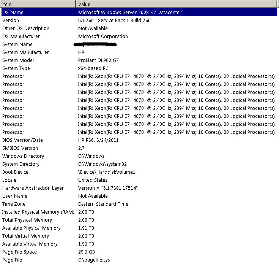This screenshot has width=279, height=268.
Task: Select the SMBIOS Version label
Action: (x=20, y=148)
